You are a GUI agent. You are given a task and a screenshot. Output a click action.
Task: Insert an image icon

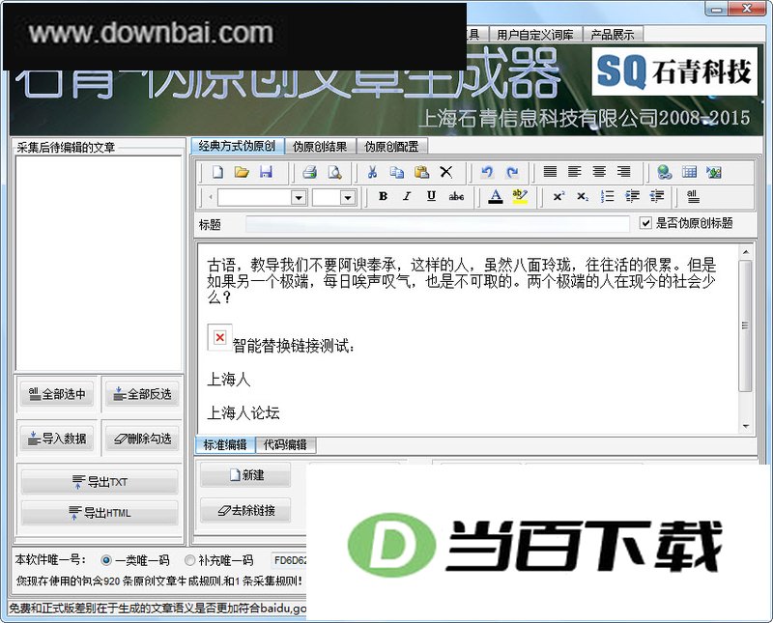tap(714, 172)
